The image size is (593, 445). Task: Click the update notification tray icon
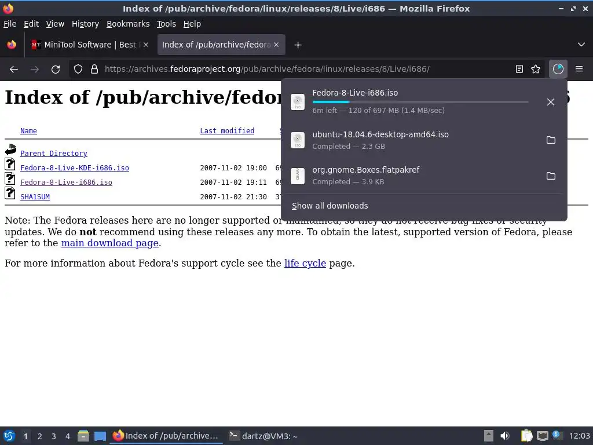(x=558, y=435)
